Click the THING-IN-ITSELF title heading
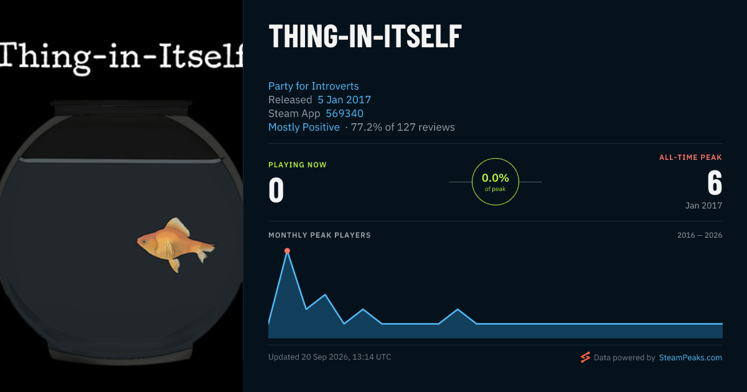 click(x=365, y=37)
